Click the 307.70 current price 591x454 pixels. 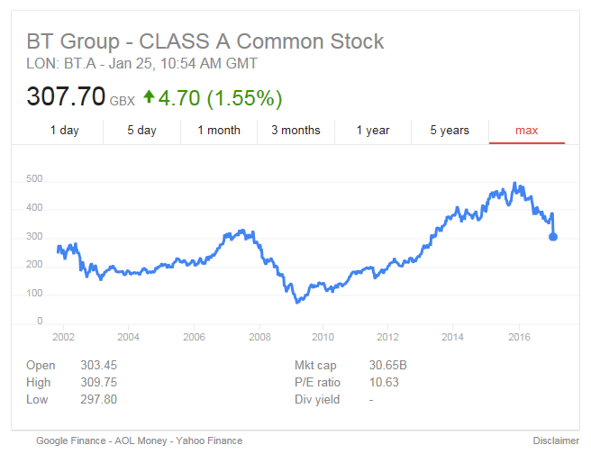66,96
